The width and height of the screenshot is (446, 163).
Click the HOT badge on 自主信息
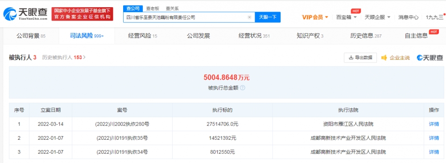[x=434, y=32]
